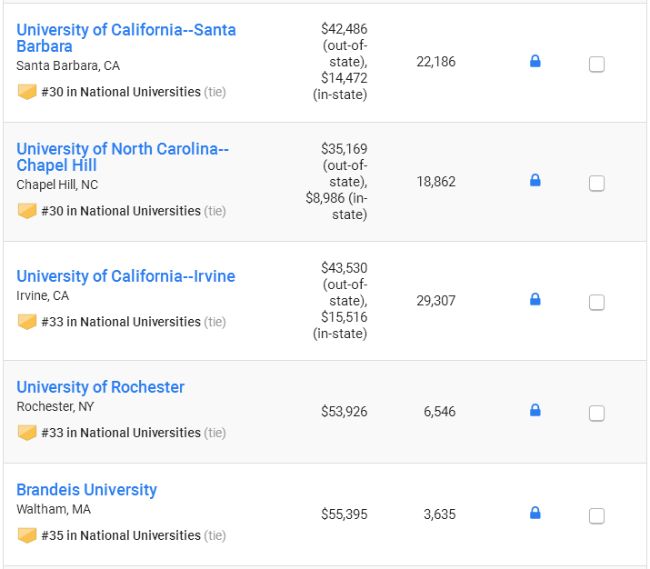Click the lock icon for University of Rochester
Viewport: 650px width, 569px height.
pos(535,411)
